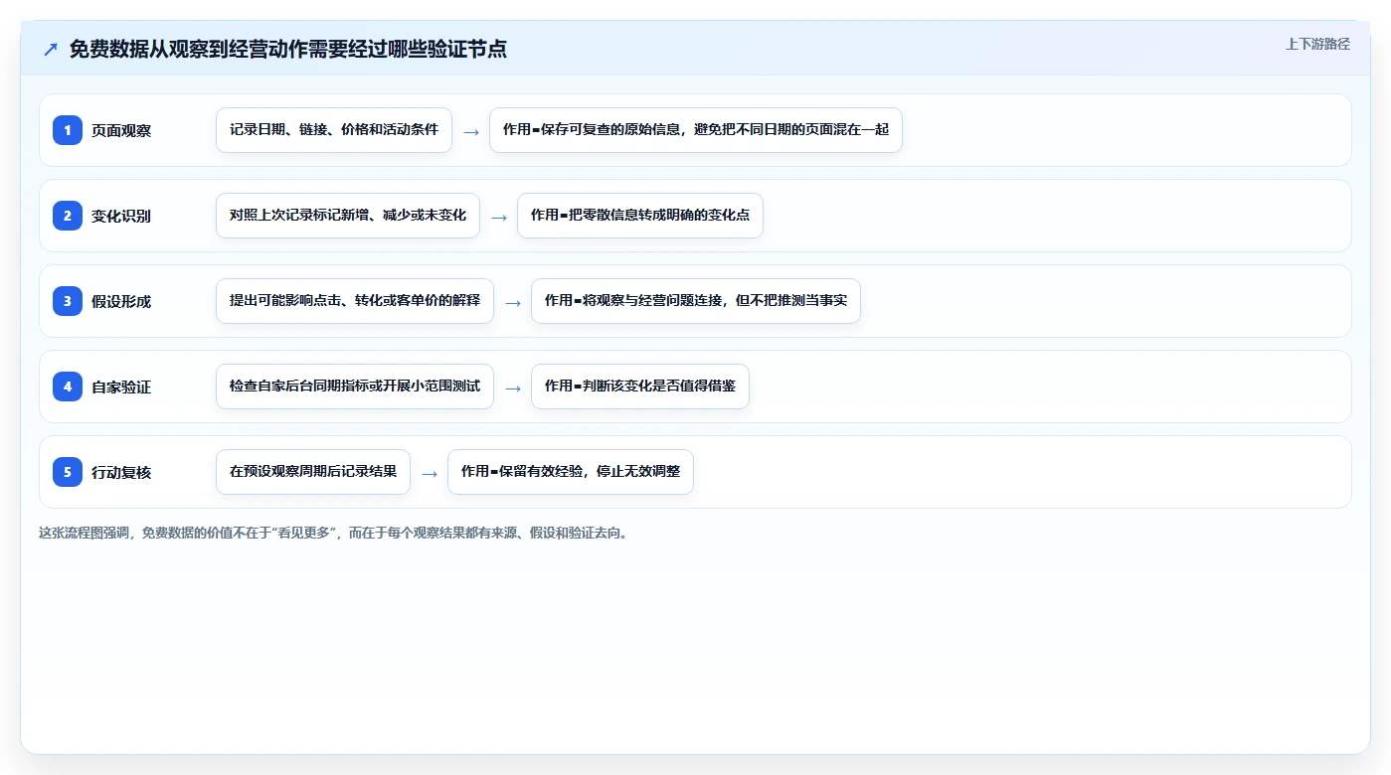
Task: Click the step 1 number badge
Action: click(x=68, y=130)
